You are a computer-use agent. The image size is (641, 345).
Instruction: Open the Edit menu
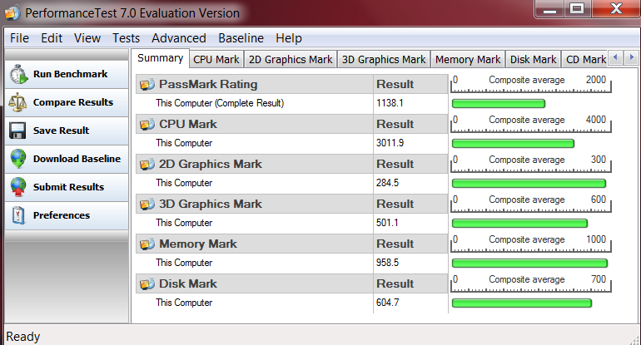52,38
